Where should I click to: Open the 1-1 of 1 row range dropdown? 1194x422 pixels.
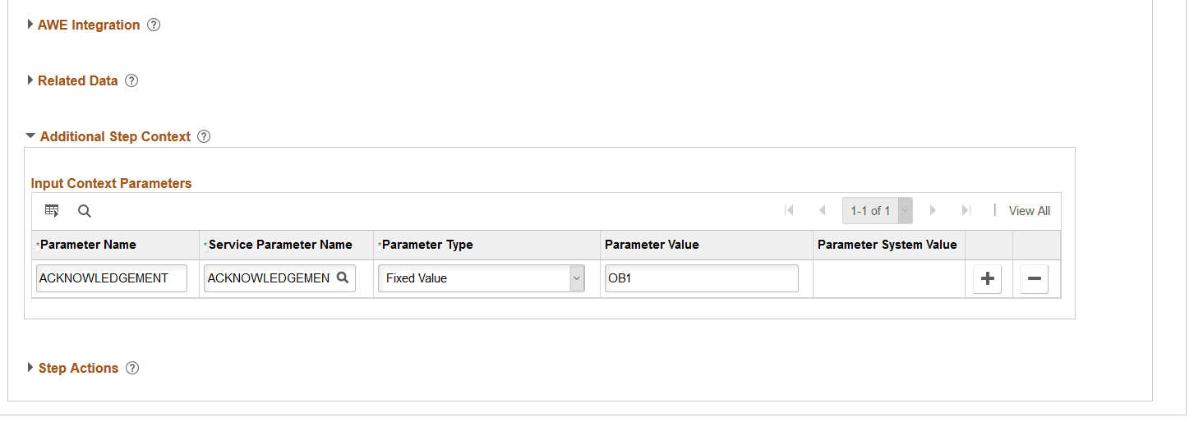coord(877,211)
